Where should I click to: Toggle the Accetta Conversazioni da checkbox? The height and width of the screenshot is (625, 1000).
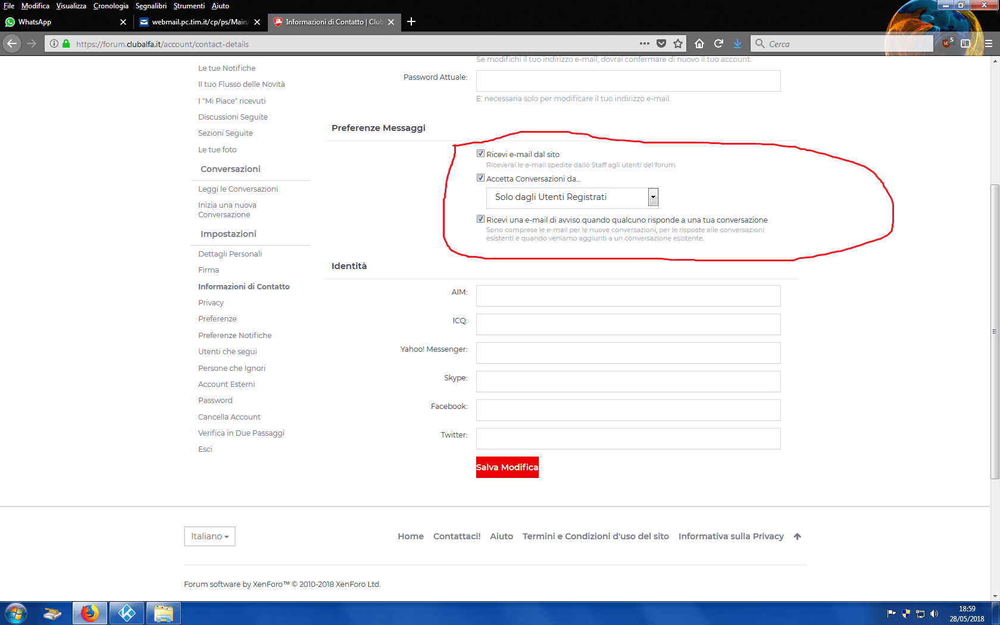coord(480,178)
